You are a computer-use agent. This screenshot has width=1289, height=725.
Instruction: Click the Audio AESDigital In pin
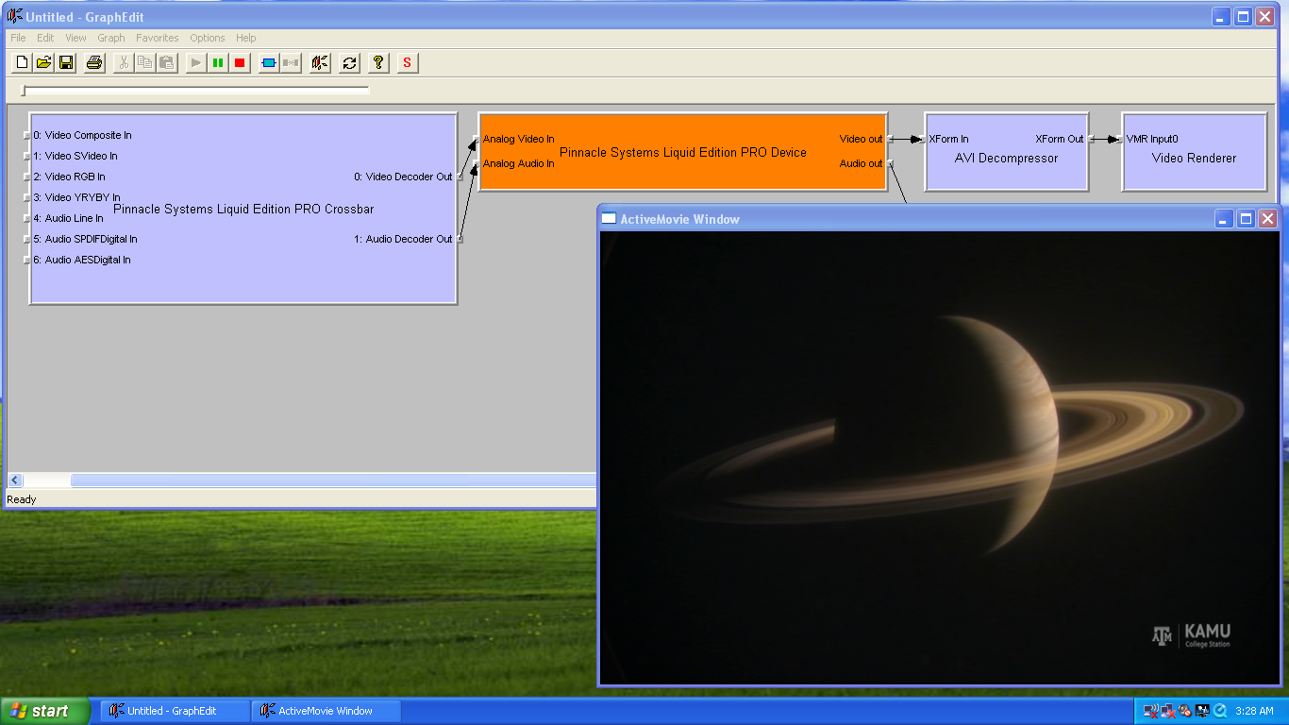tap(26, 260)
